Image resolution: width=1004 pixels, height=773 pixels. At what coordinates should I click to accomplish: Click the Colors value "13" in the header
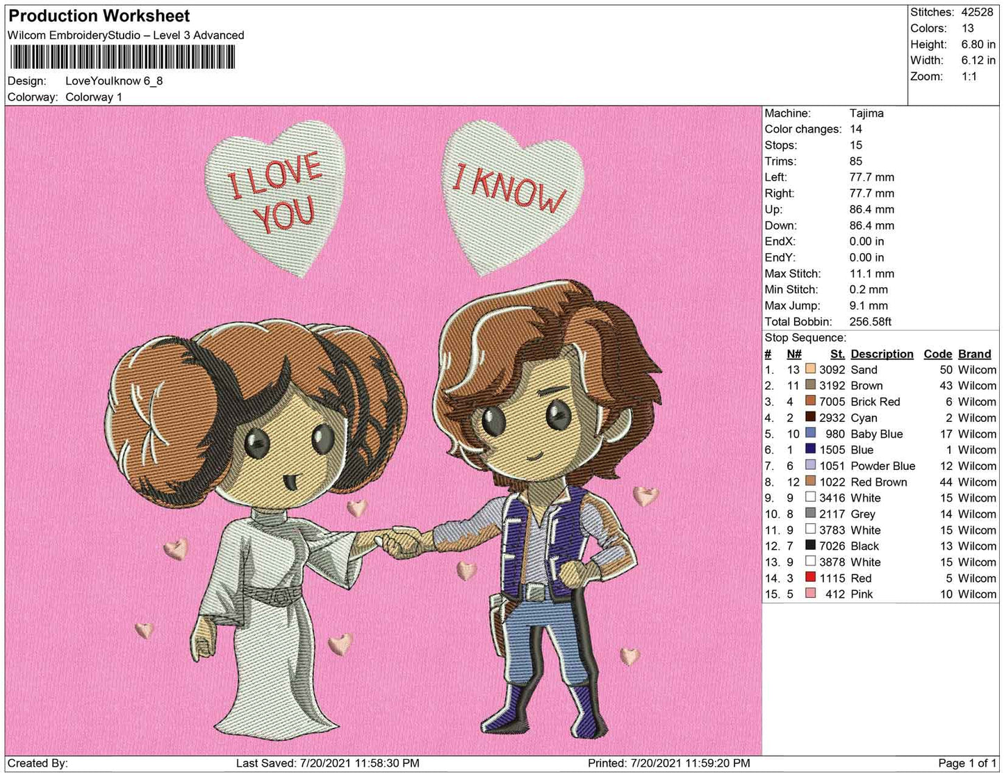click(968, 29)
